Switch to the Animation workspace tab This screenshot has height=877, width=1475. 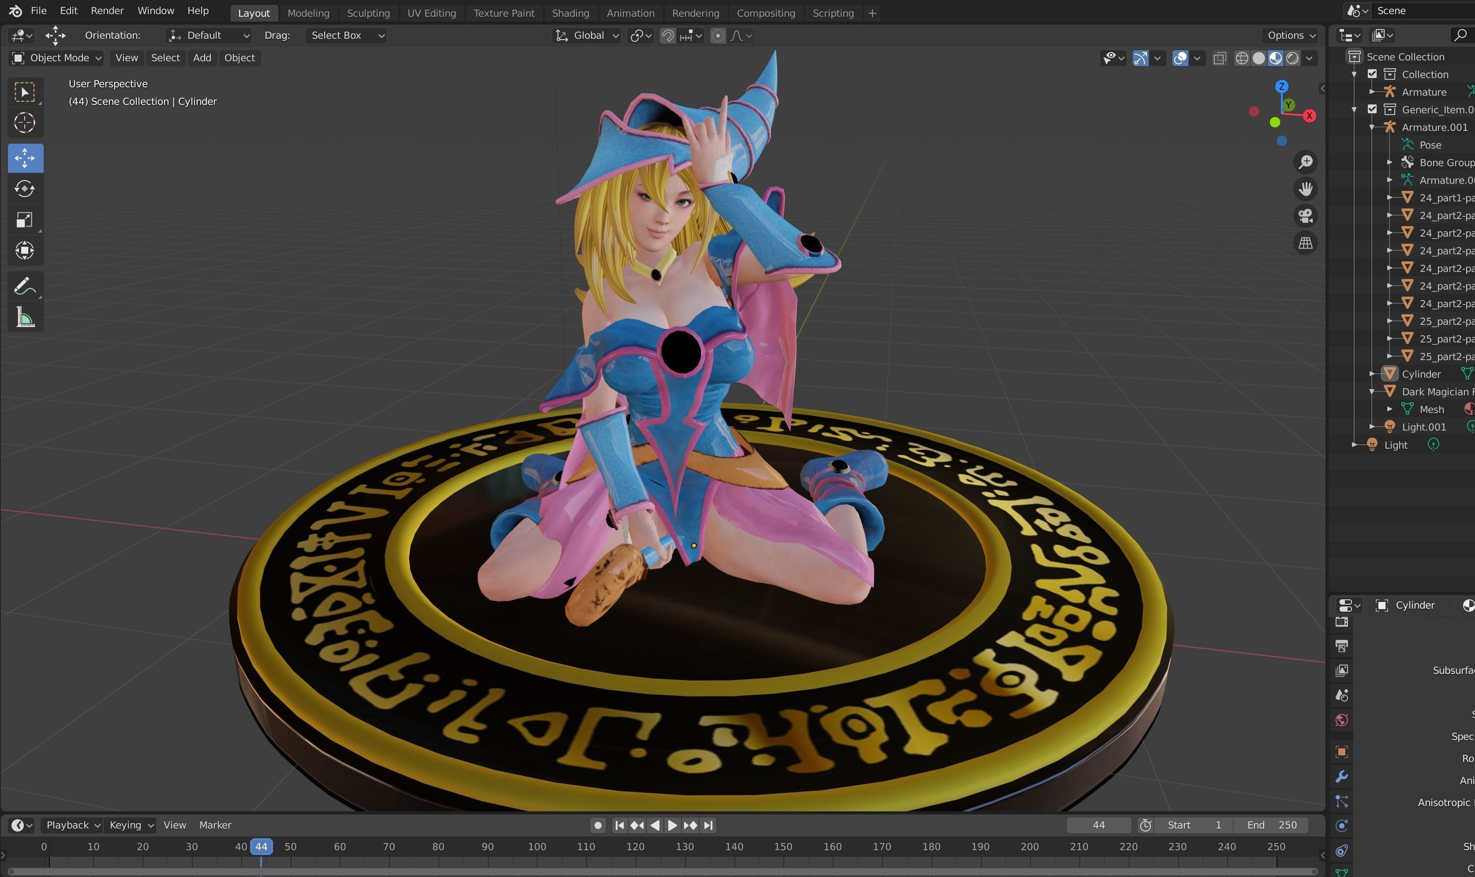pos(630,13)
